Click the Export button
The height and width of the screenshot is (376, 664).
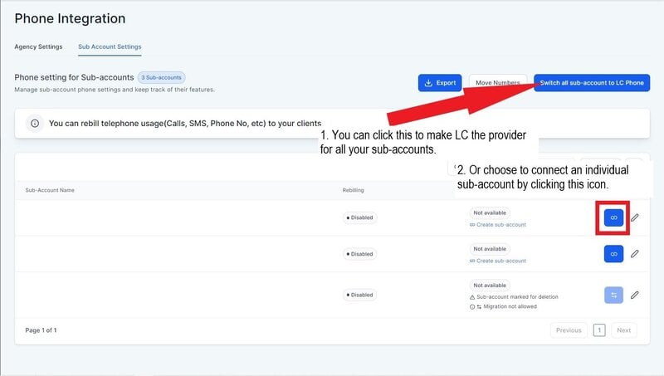440,82
